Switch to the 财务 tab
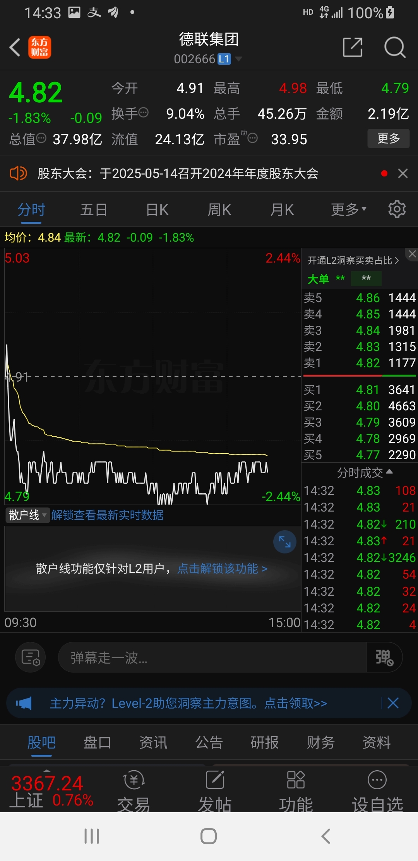 (x=320, y=742)
